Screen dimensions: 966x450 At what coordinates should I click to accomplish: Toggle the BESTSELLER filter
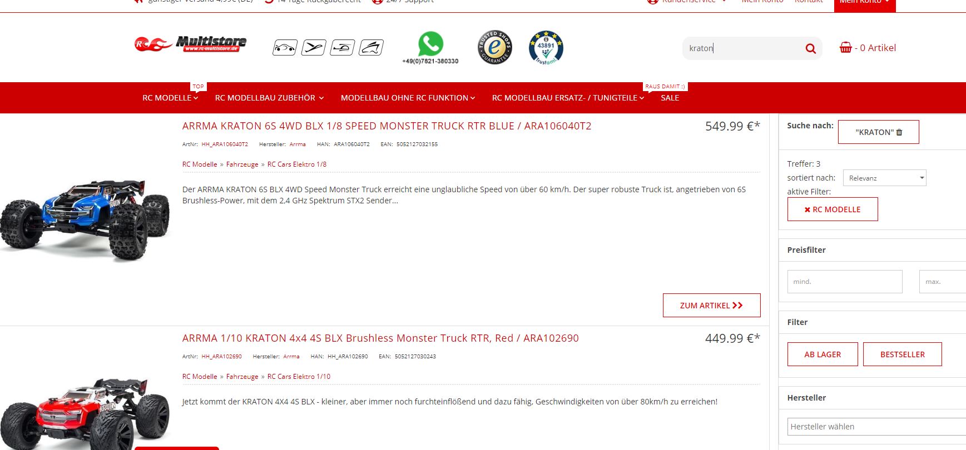pyautogui.click(x=902, y=354)
